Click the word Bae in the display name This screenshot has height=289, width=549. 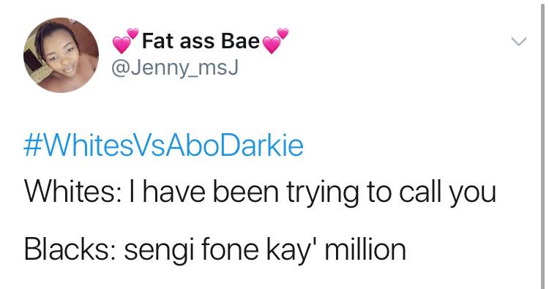pyautogui.click(x=241, y=41)
